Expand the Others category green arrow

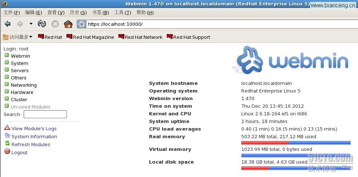[7, 77]
